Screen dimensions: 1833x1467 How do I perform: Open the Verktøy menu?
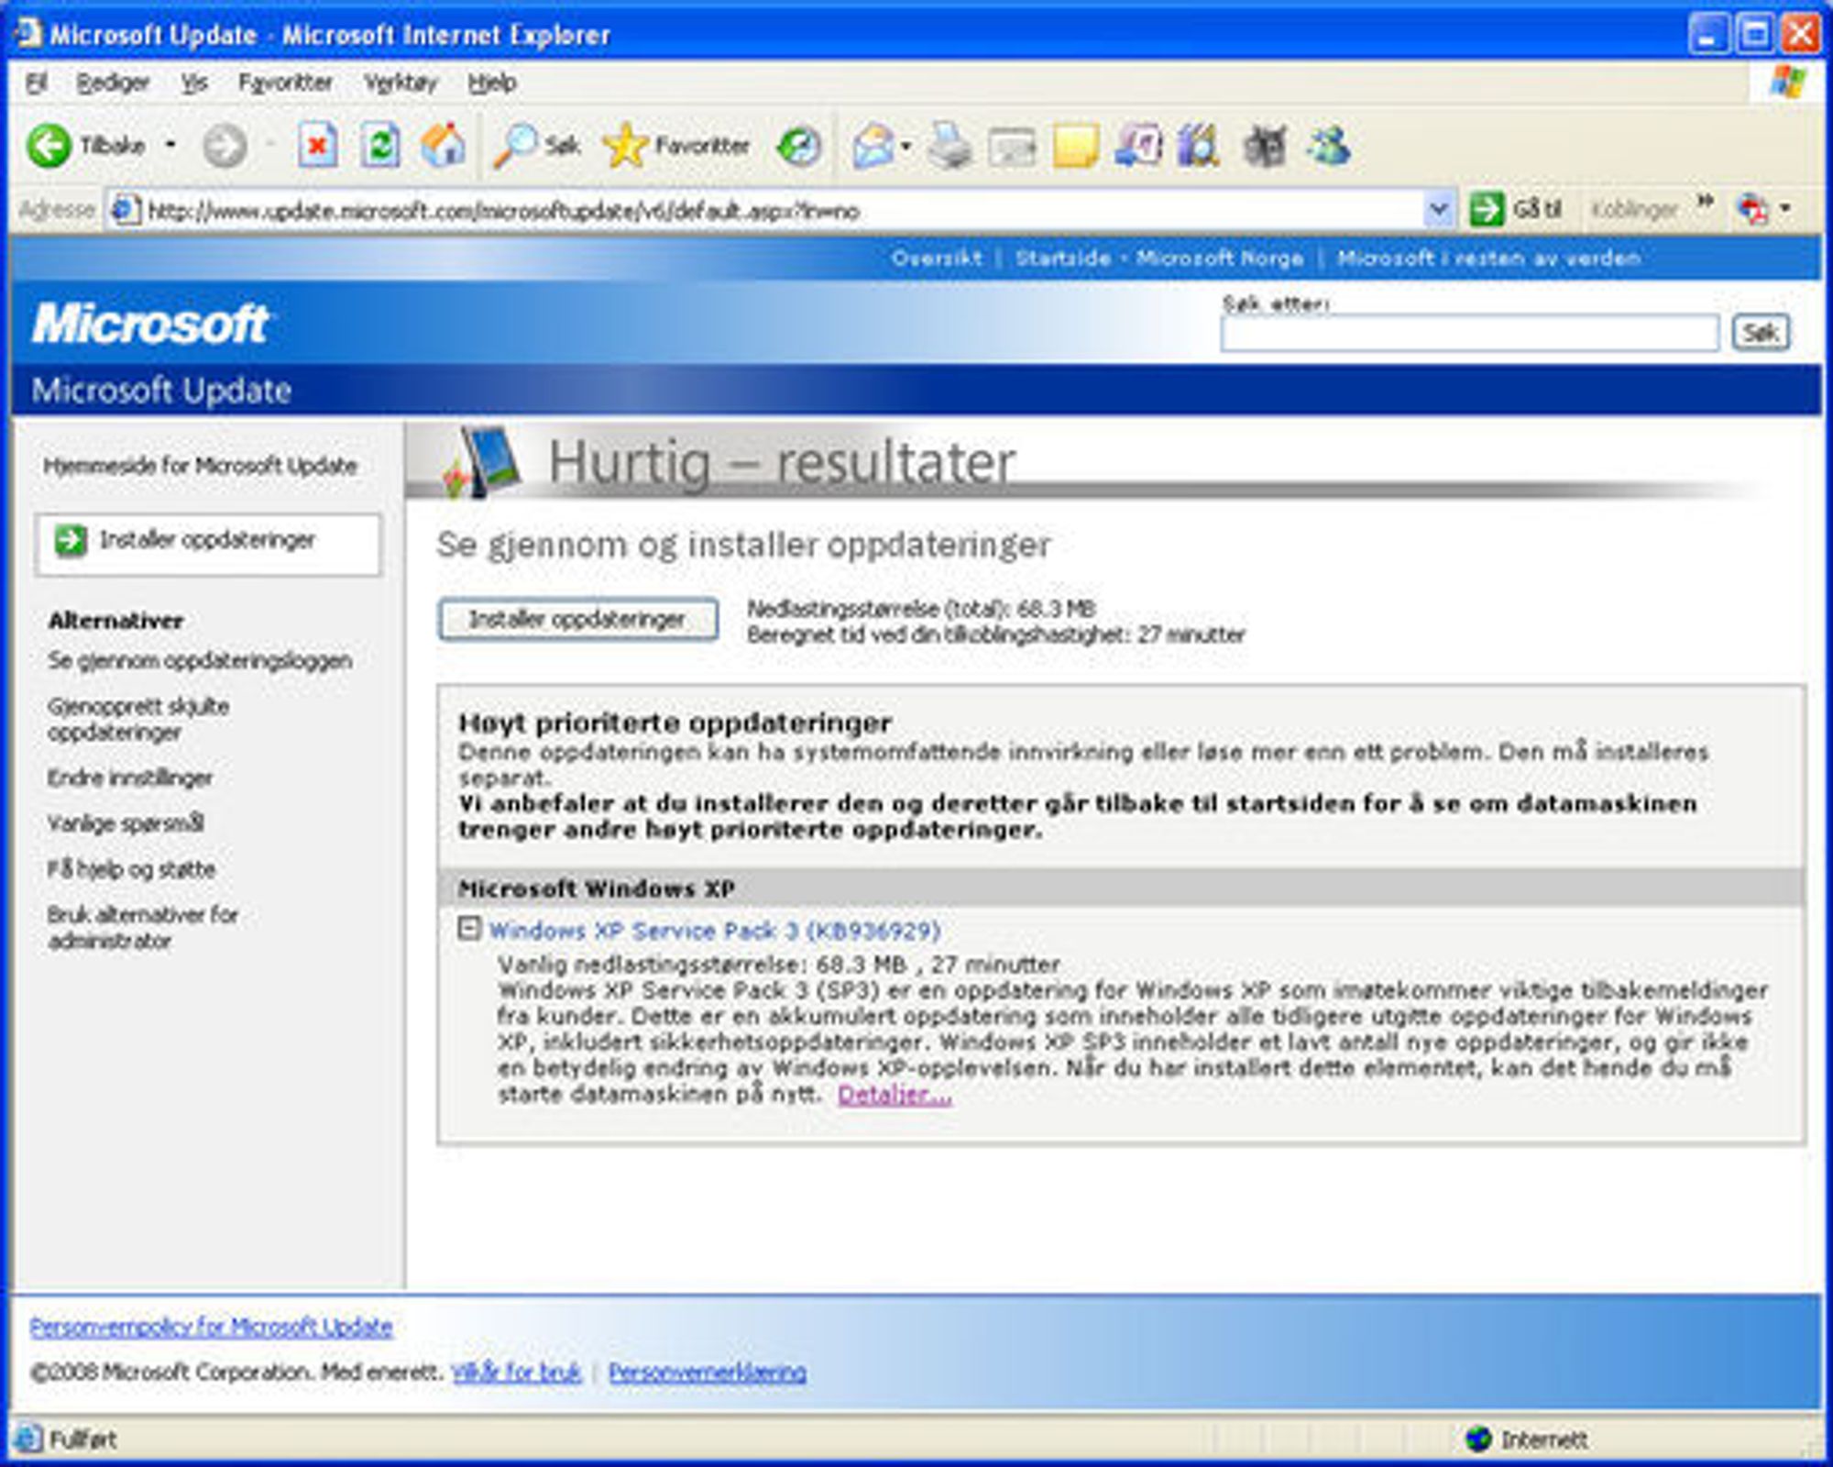coord(401,83)
